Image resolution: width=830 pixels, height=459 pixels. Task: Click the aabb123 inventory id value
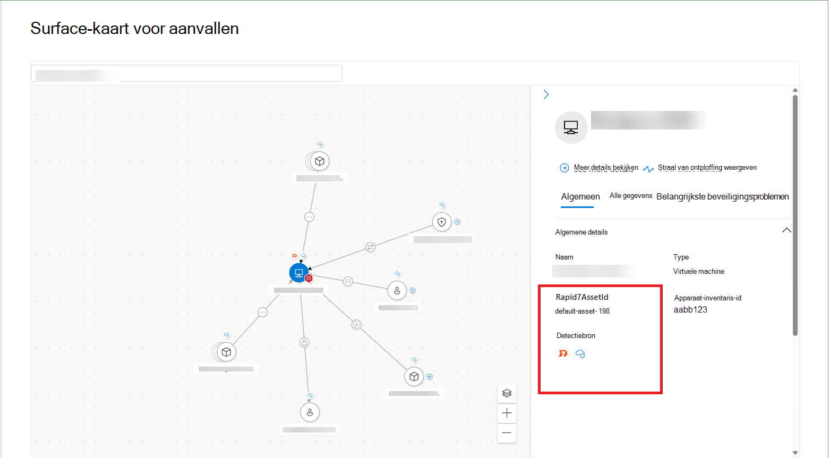coord(690,310)
